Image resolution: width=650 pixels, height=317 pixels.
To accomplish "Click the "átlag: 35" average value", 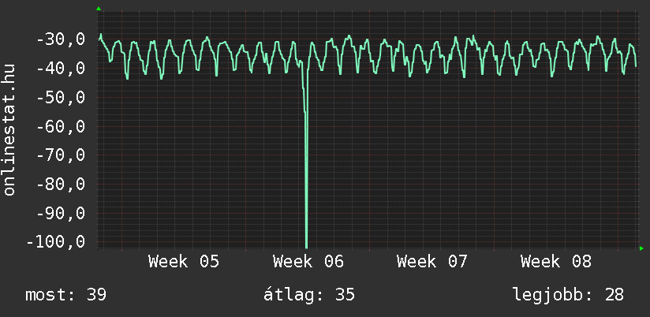I will pos(308,295).
